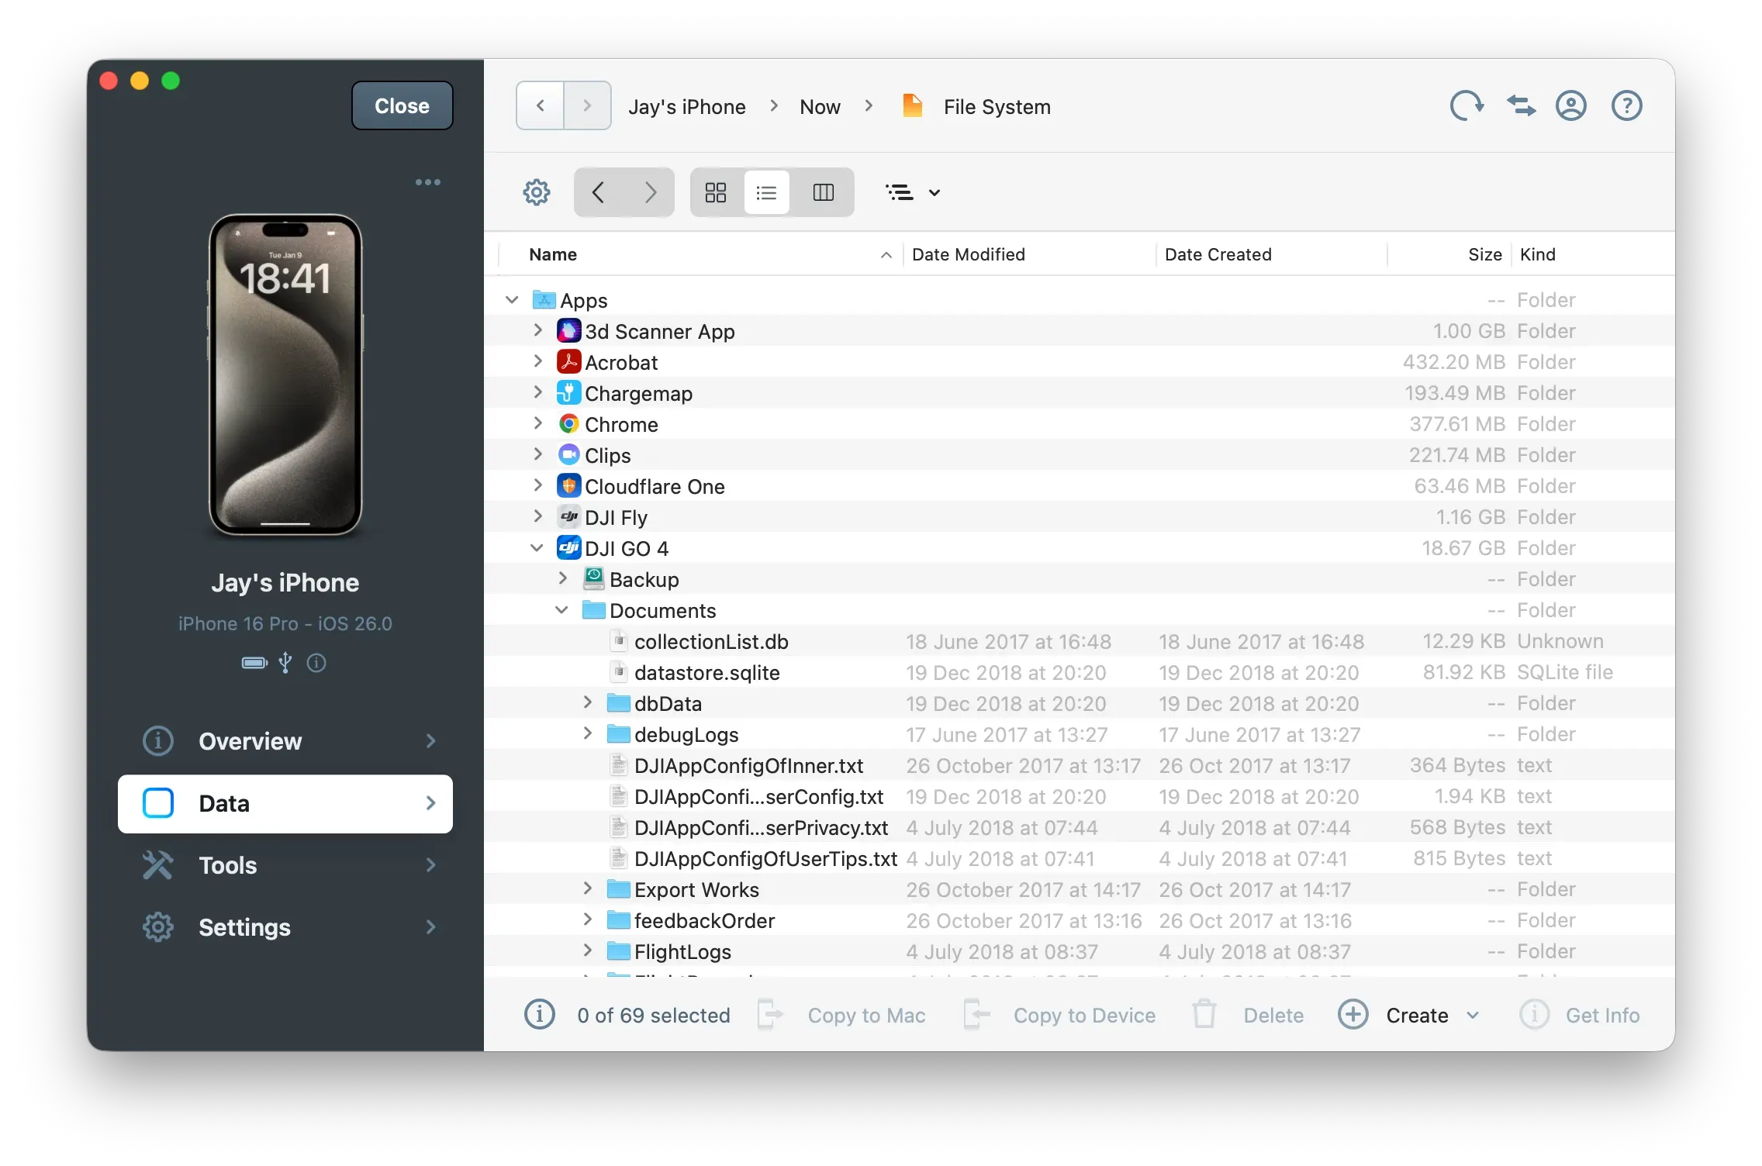The height and width of the screenshot is (1166, 1762).
Task: Open the user account icon top right
Action: [1570, 105]
